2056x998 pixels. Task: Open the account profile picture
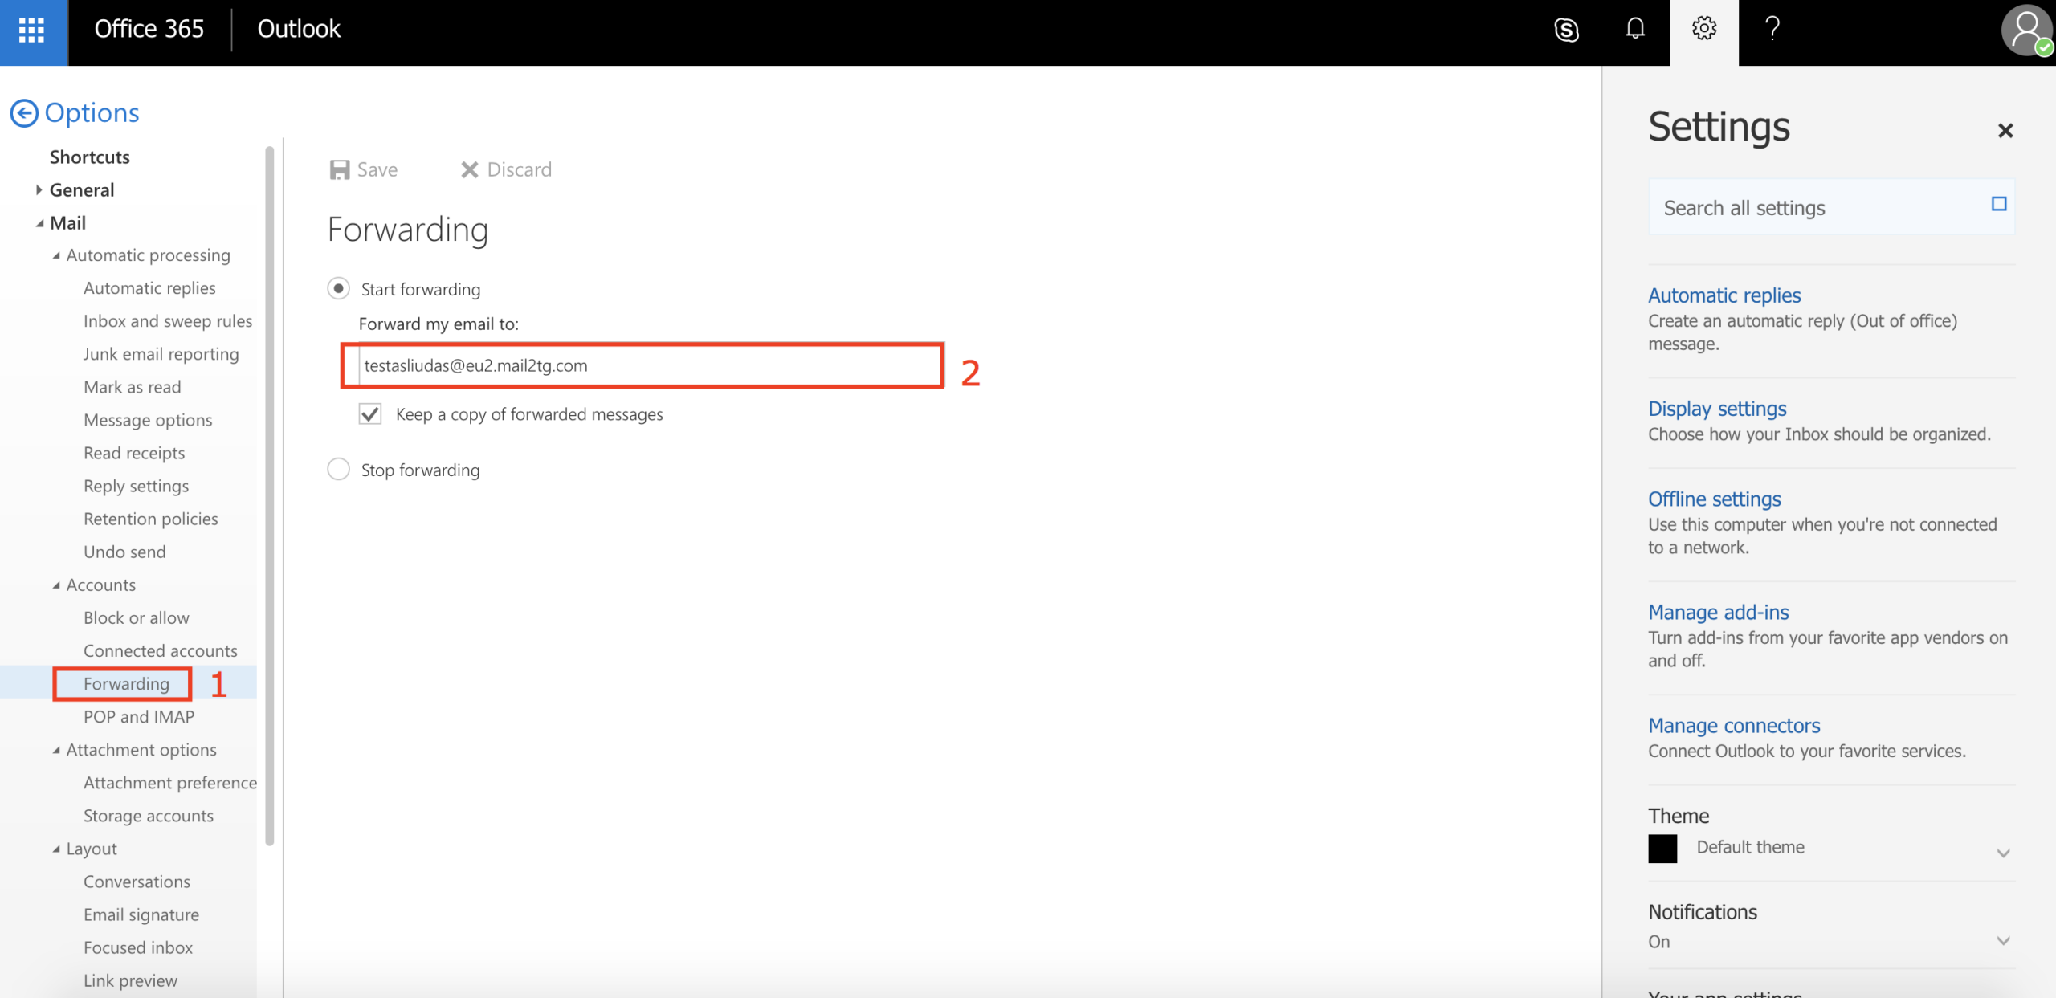(2026, 31)
